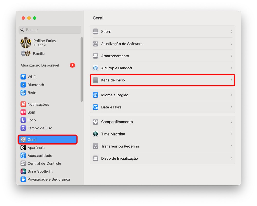Click the Time Machine icon
The height and width of the screenshot is (206, 257).
click(x=95, y=134)
